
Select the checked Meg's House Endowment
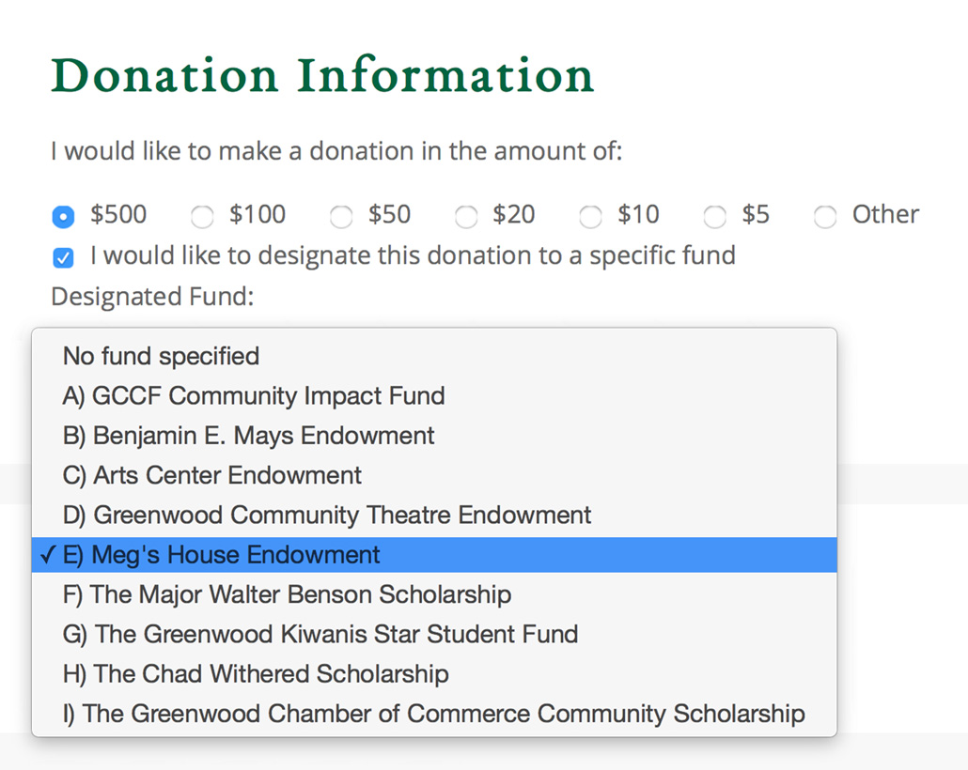[x=434, y=555]
